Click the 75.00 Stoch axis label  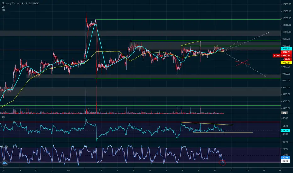click(285, 149)
